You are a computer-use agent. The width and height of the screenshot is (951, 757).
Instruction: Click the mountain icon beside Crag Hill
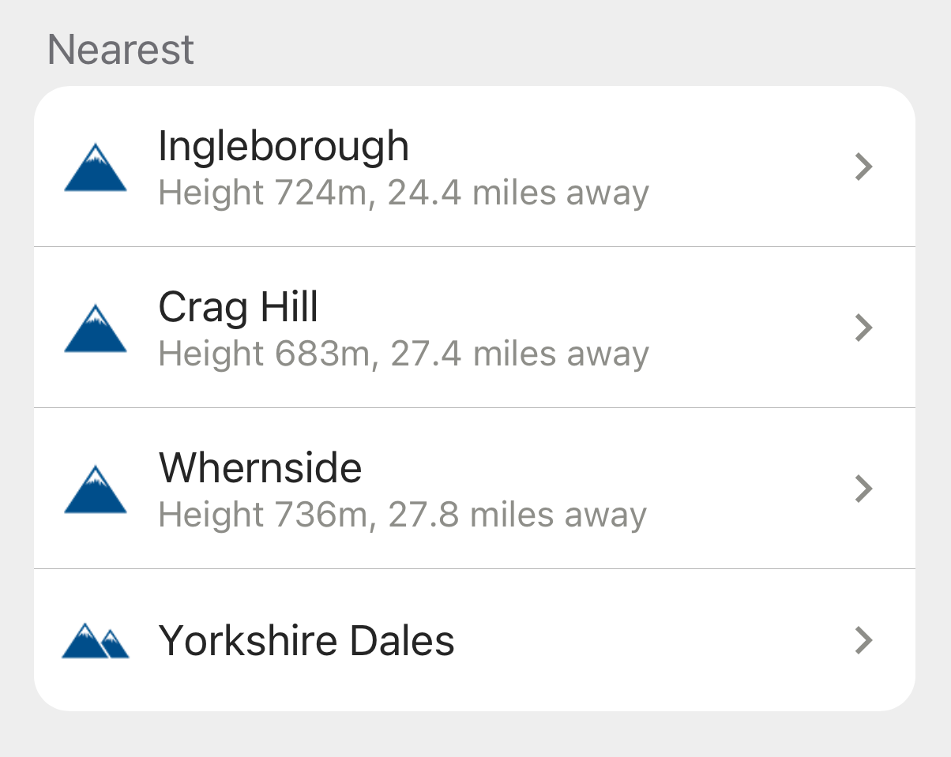pos(95,329)
